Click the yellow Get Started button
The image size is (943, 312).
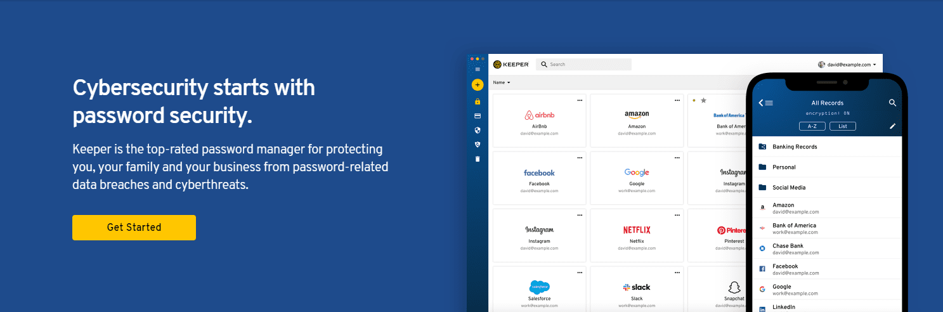pos(134,228)
